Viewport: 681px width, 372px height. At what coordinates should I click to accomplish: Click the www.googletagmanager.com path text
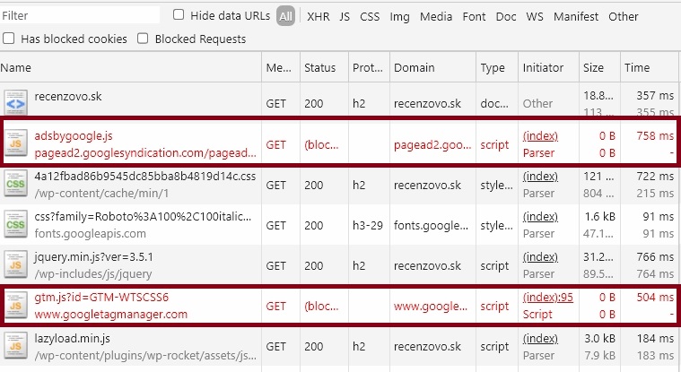(x=111, y=315)
